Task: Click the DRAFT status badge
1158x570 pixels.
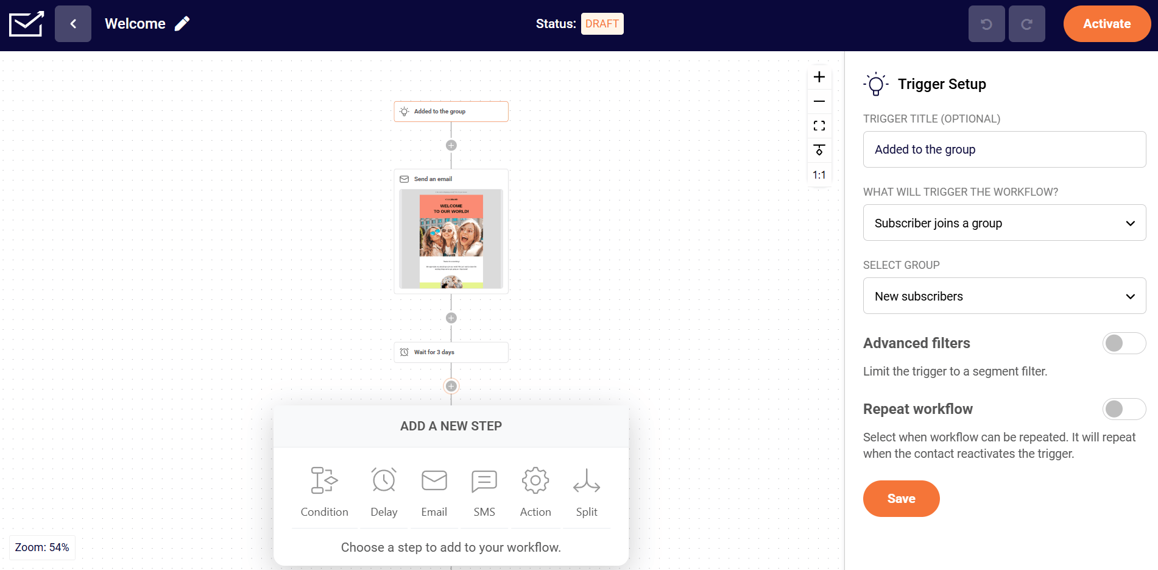Action: point(602,24)
